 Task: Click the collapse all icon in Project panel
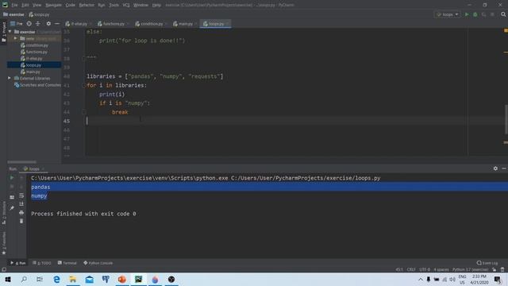38,24
